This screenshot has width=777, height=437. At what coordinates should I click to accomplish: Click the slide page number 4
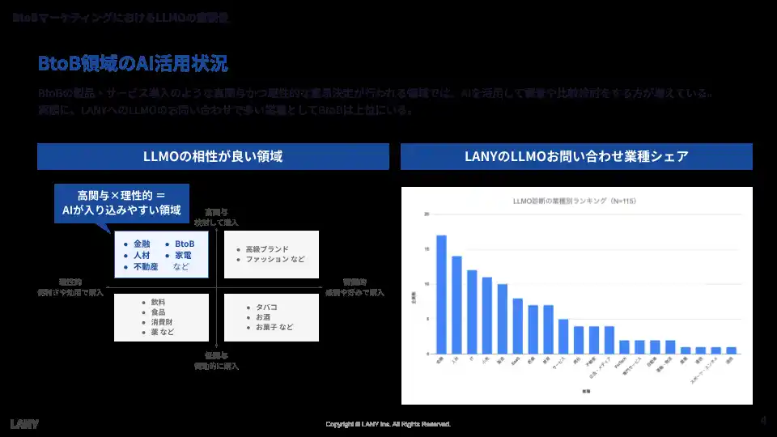click(x=762, y=420)
